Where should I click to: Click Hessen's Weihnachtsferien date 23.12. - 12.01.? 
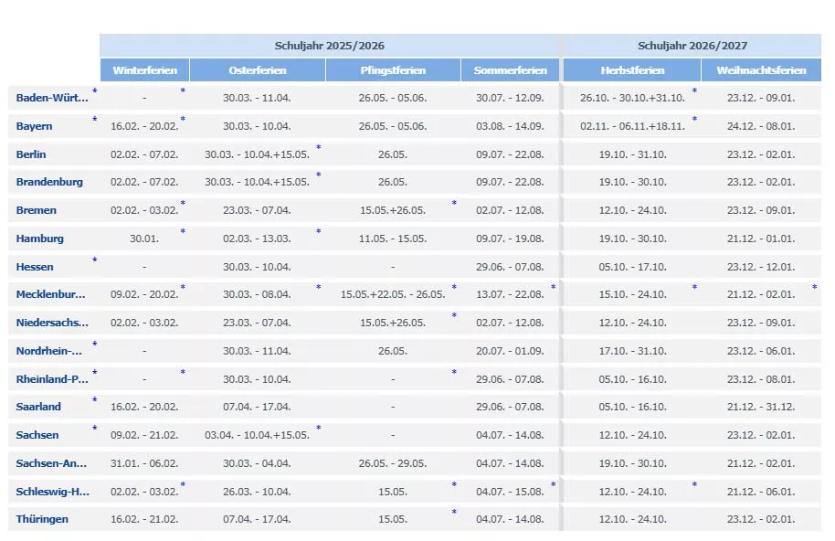point(761,267)
